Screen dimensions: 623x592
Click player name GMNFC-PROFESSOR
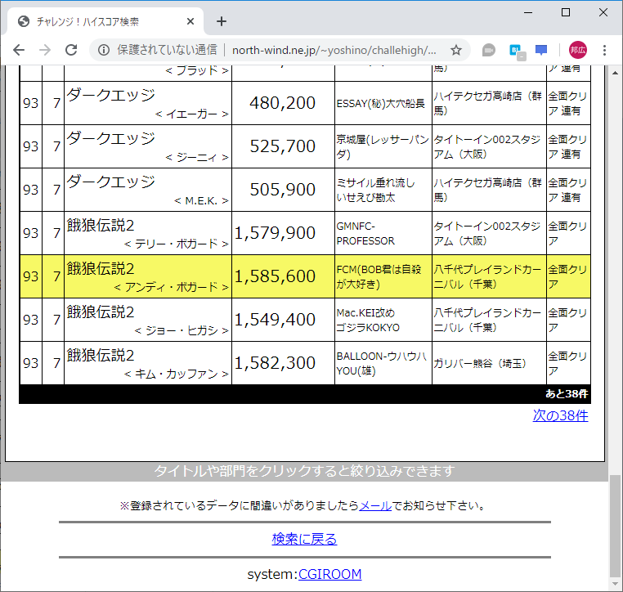tap(365, 233)
